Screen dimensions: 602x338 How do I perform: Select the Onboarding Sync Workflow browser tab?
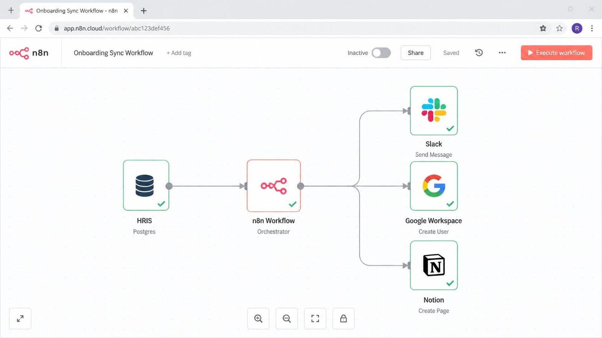tap(76, 11)
